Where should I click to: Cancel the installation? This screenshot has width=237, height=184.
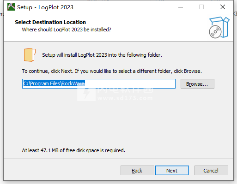(x=211, y=171)
